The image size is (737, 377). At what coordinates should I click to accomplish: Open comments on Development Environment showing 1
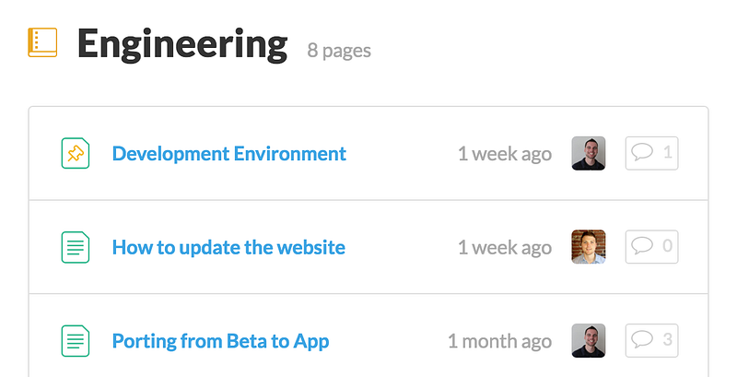click(651, 153)
